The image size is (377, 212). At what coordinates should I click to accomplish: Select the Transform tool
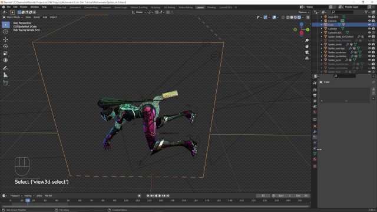tap(6, 60)
